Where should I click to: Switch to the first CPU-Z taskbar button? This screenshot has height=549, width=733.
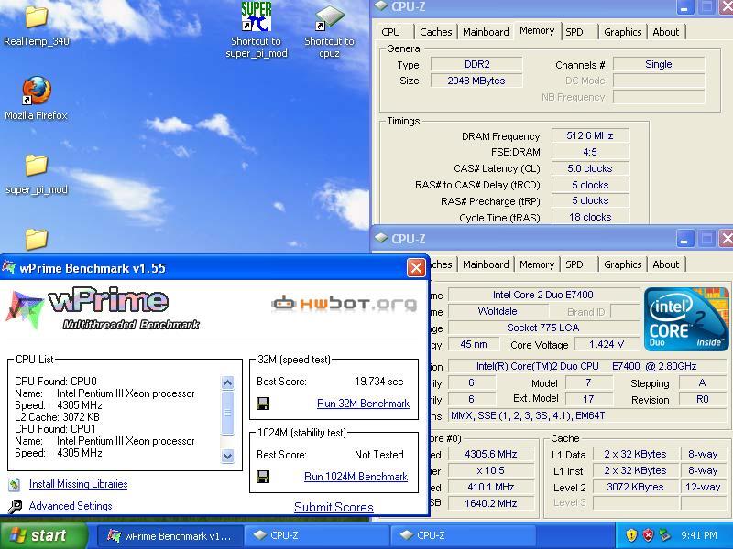coord(317,535)
